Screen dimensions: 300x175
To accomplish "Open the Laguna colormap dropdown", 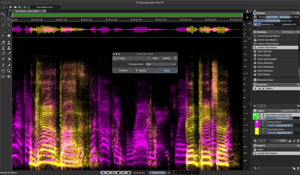I will point(277,141).
